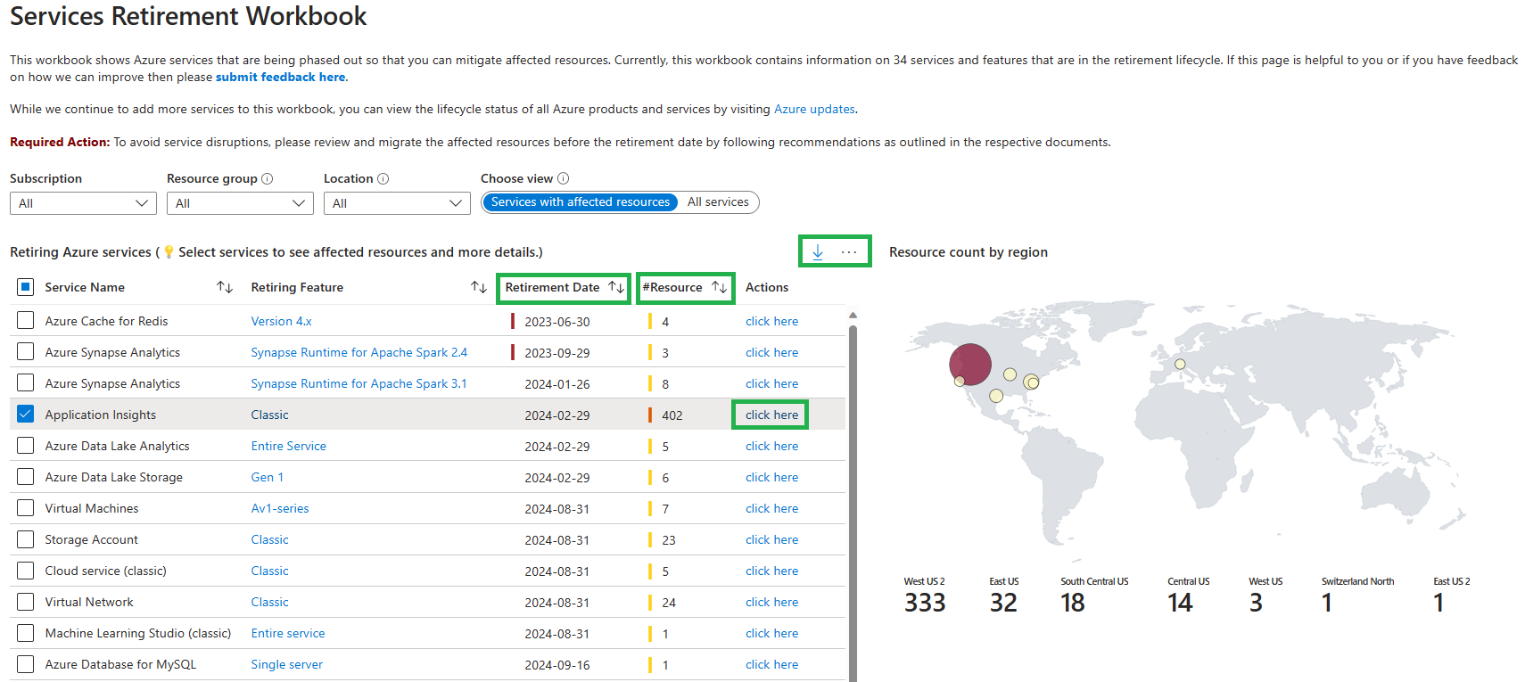Open Entire service link for Machine Learning Studio
Screen dimensions: 1525x682
click(288, 633)
